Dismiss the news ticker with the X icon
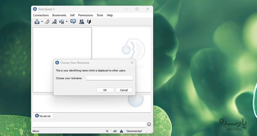 click(x=107, y=131)
